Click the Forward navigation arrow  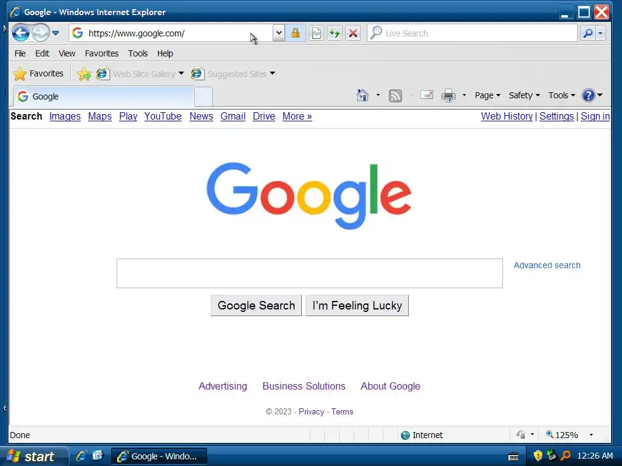(41, 33)
